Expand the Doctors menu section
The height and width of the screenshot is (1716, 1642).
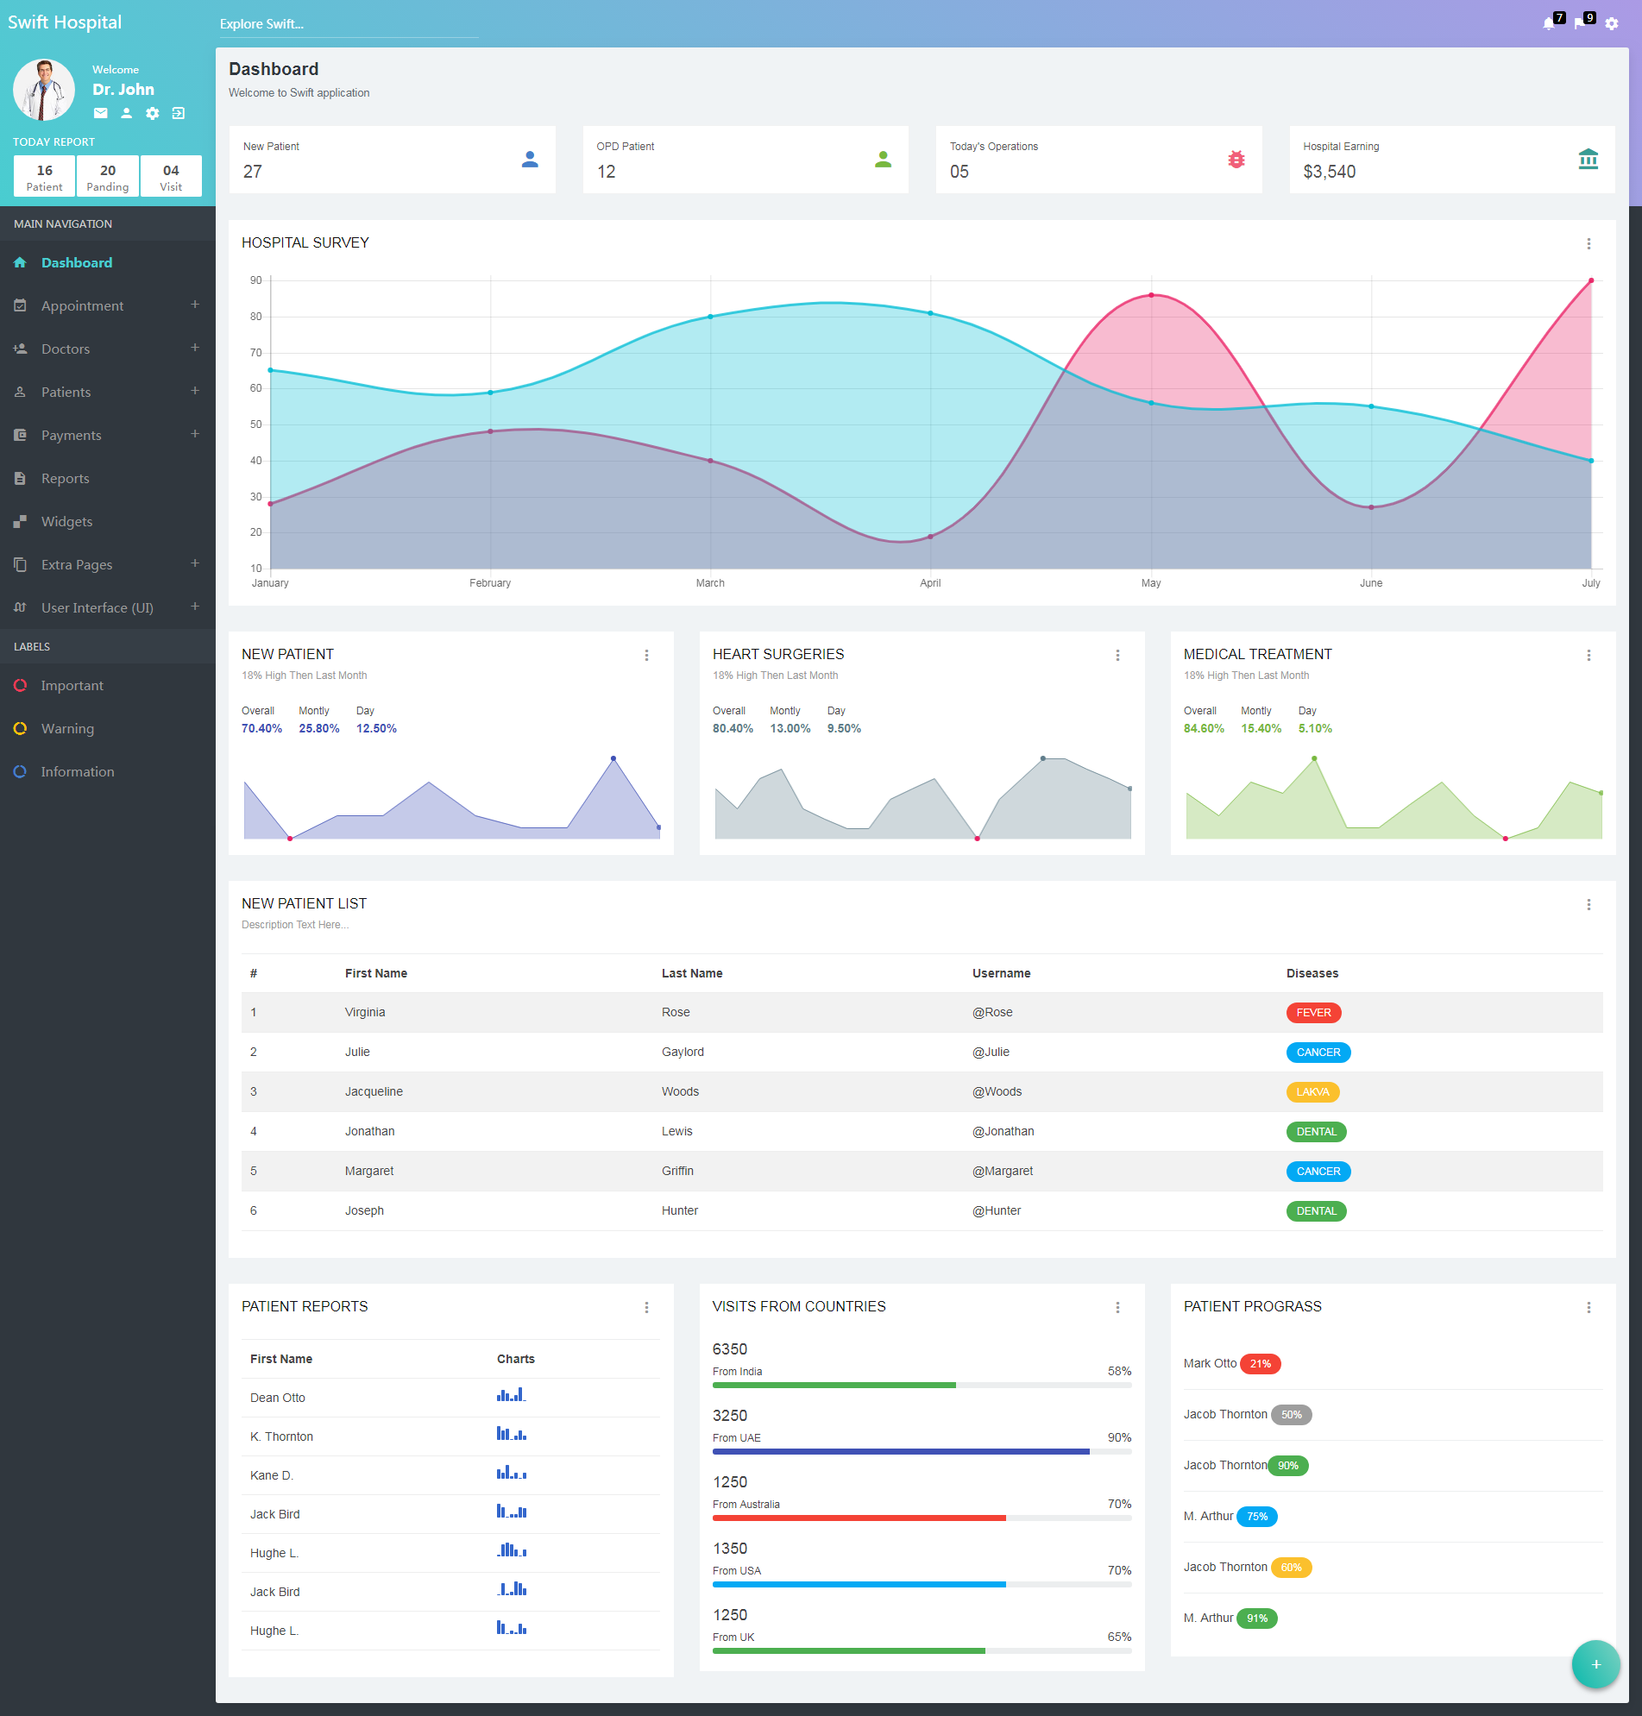195,348
